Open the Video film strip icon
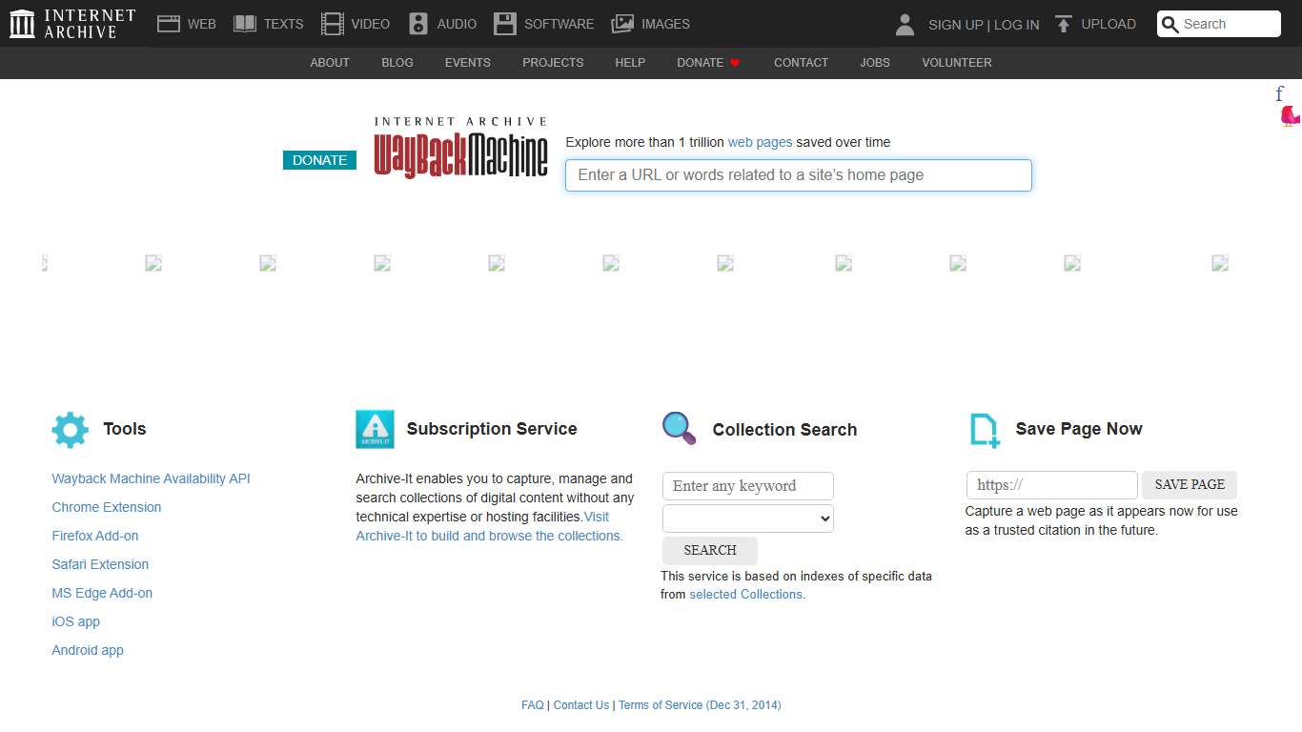The image size is (1302, 732). (332, 24)
